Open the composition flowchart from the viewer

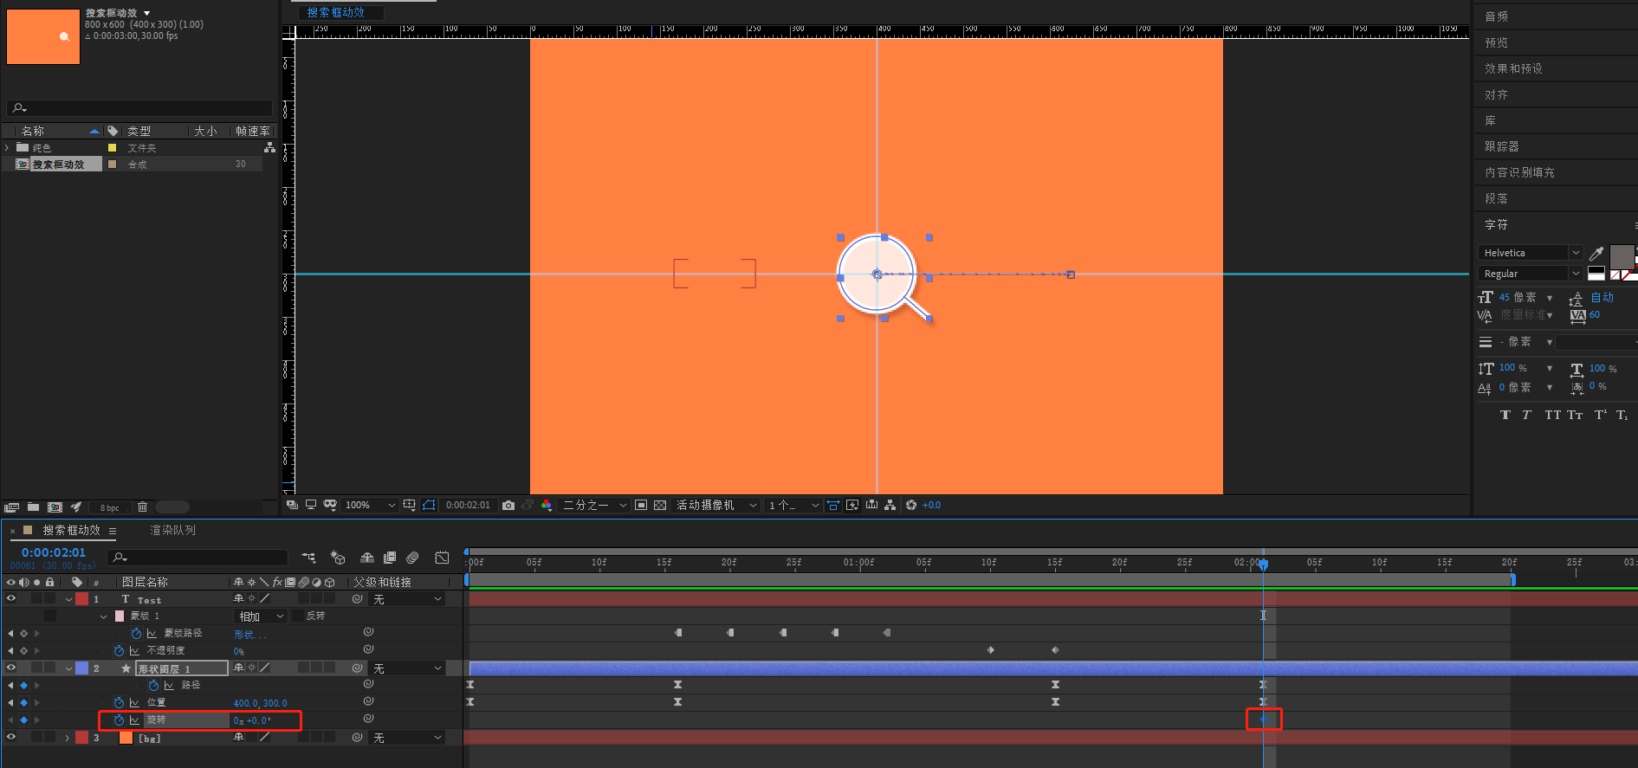890,505
